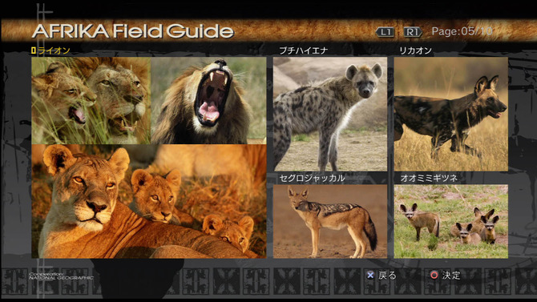Open the roaring male lion photo

pos(208,100)
